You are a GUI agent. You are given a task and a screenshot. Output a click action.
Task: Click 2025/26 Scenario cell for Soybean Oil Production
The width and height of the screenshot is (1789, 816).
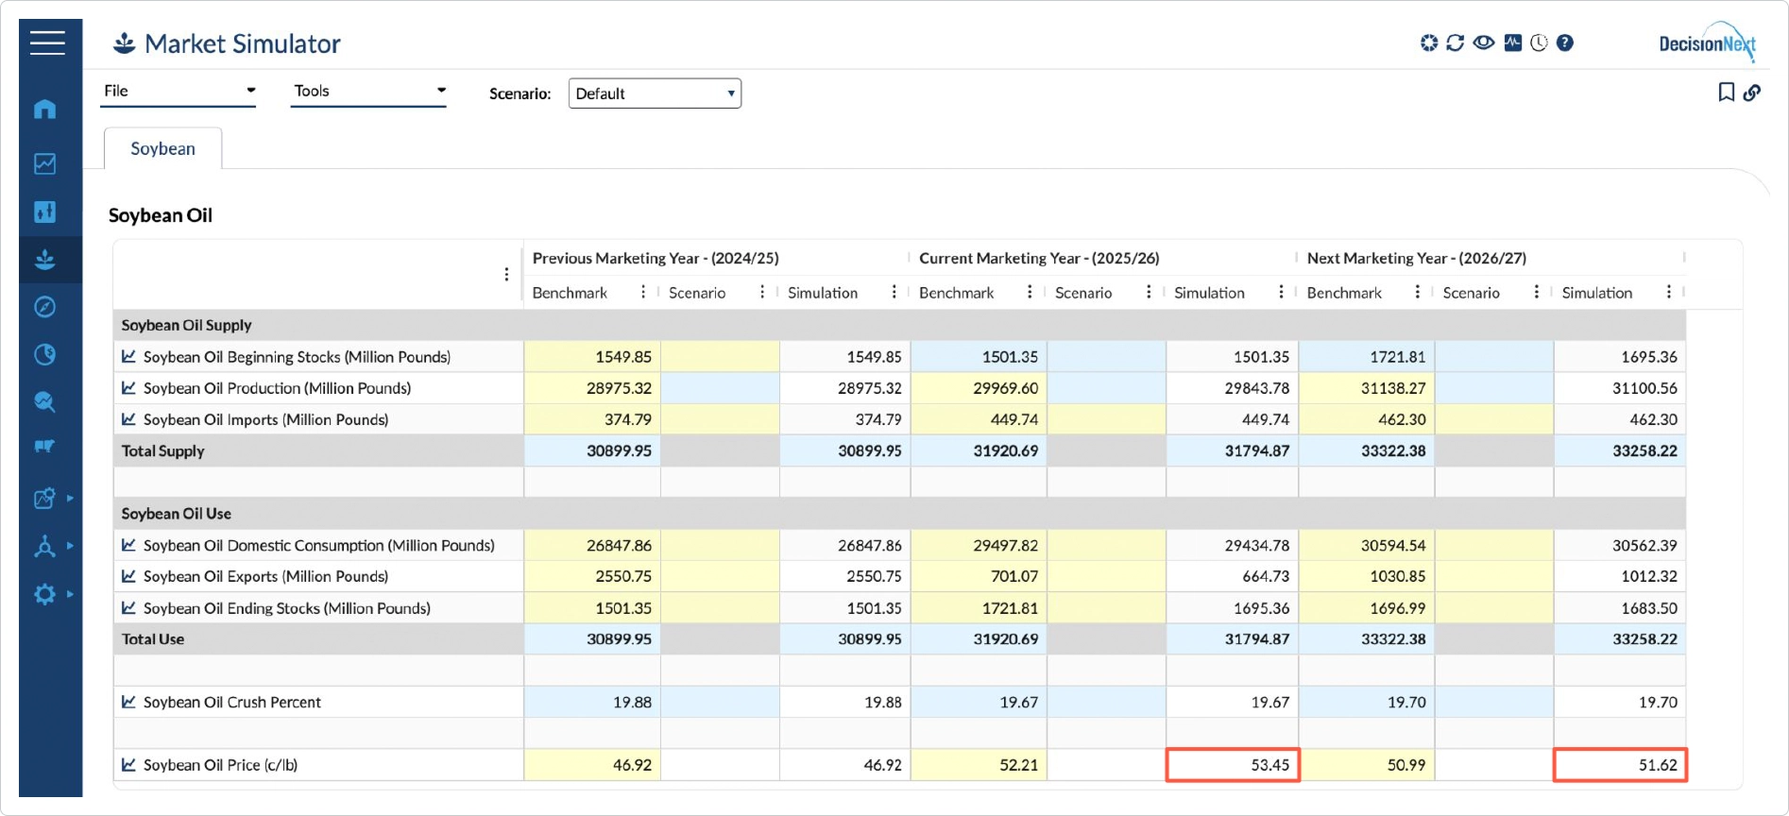pos(1106,388)
